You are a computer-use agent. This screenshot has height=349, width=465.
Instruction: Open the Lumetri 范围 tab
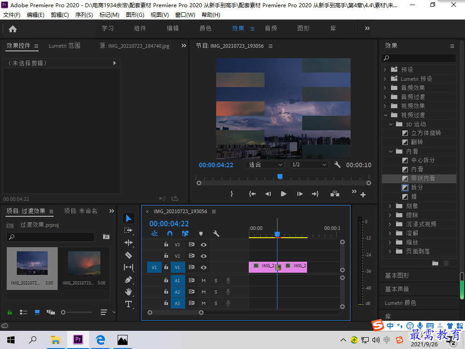[64, 46]
